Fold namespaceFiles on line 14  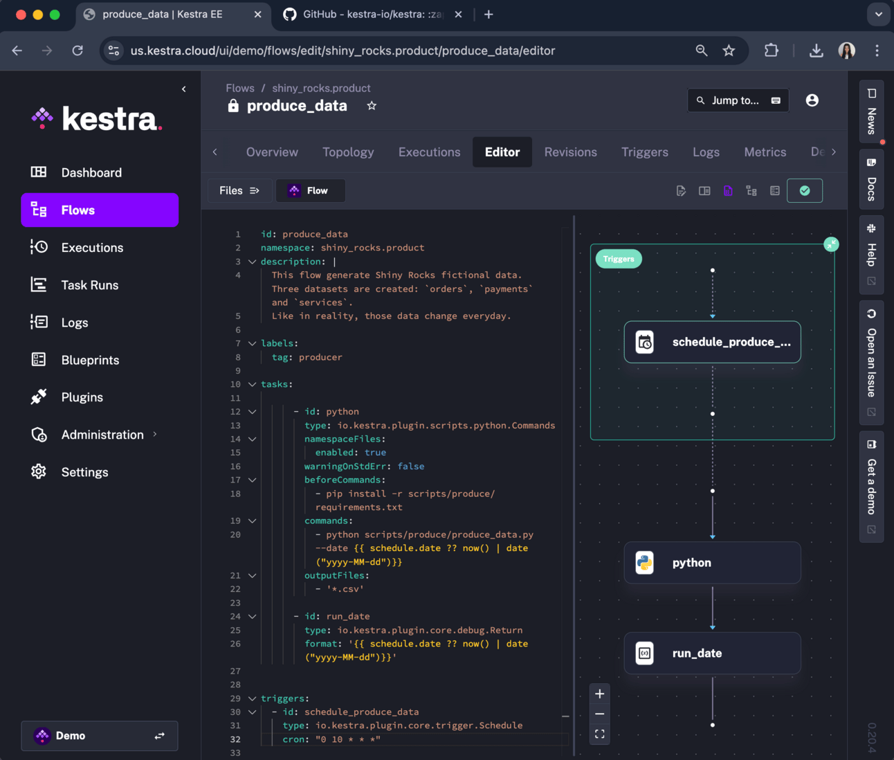(252, 439)
